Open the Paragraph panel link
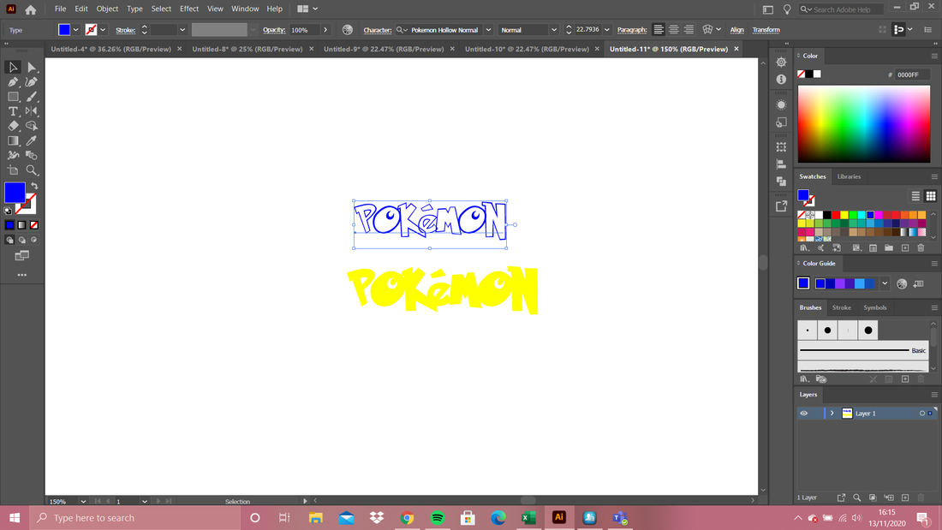 632,29
